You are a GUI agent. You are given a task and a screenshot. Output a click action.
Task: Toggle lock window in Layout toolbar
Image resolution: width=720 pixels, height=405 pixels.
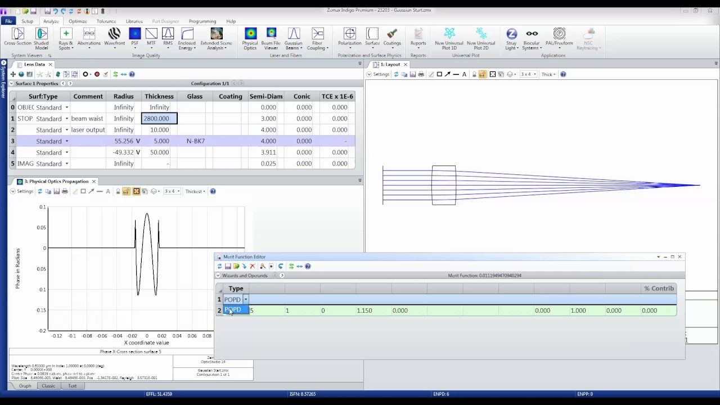[474, 74]
